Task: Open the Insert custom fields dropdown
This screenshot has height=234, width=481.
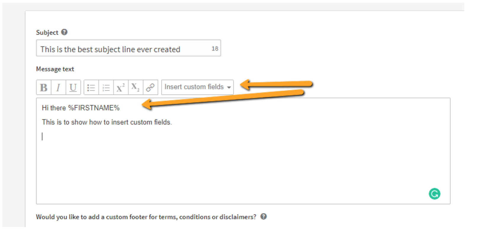Action: [x=198, y=87]
